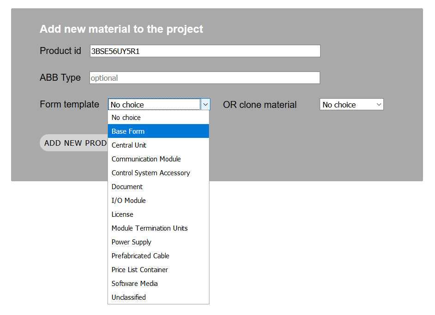
Task: Focus the ABB Type optional field
Action: coord(204,78)
